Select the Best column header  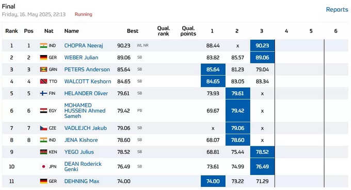pyautogui.click(x=133, y=31)
